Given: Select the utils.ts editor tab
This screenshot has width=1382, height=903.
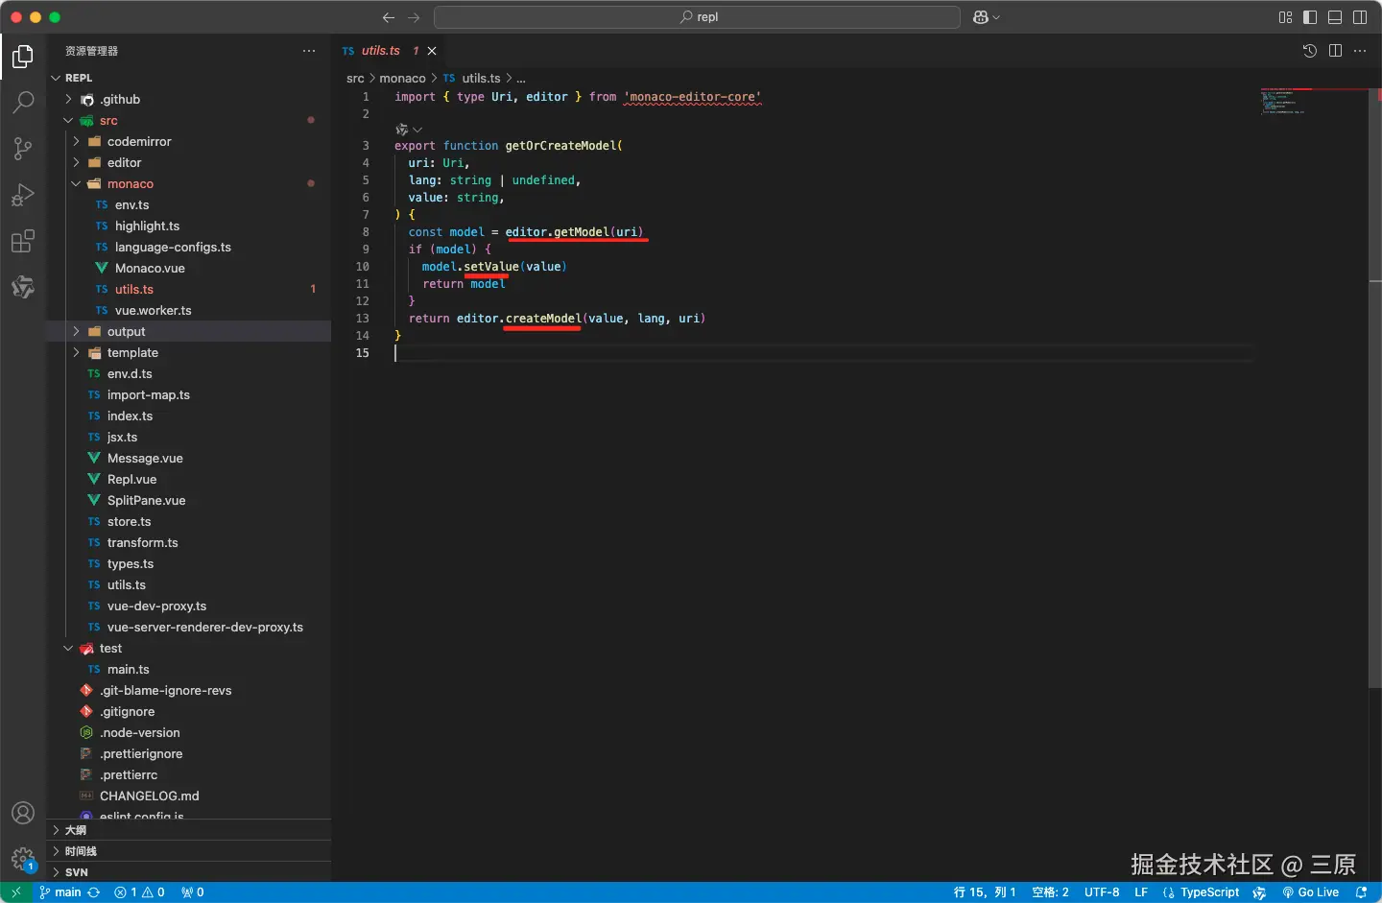Looking at the screenshot, I should pos(380,51).
